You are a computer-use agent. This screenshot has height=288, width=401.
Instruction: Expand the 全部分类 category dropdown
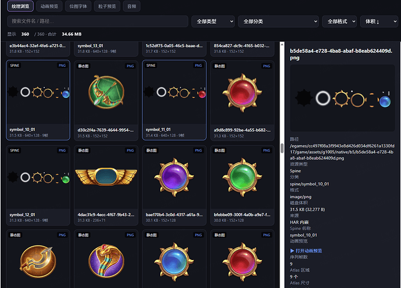278,21
